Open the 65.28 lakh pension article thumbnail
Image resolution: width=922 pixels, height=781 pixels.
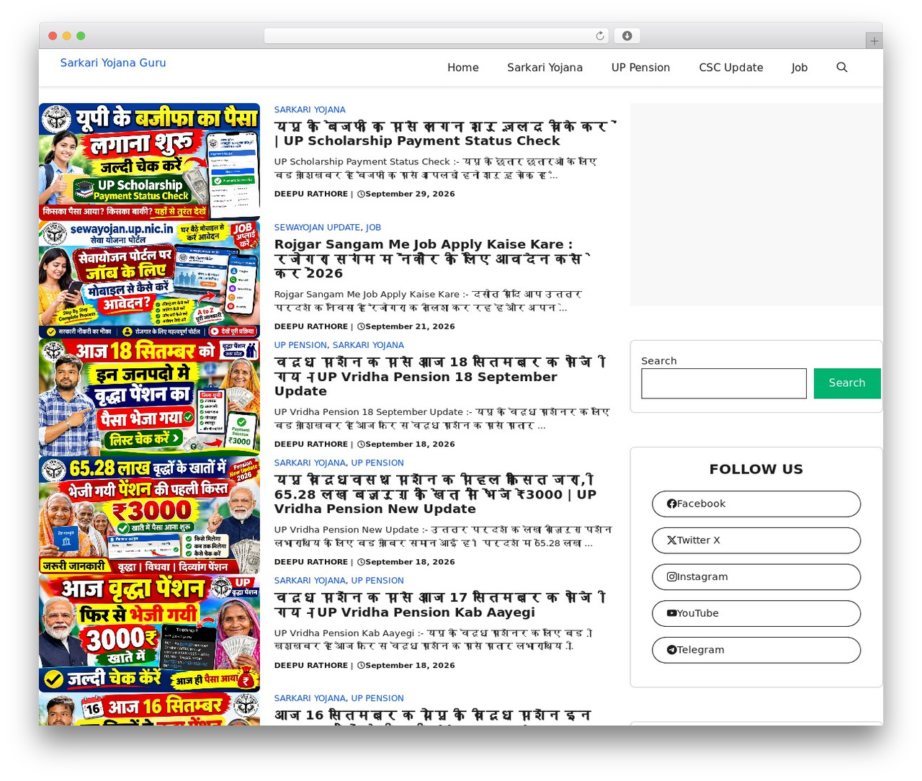pos(149,515)
